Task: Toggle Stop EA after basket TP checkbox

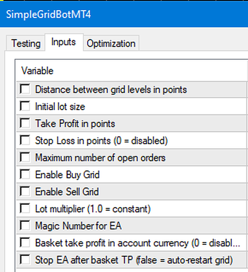Action: pyautogui.click(x=25, y=260)
